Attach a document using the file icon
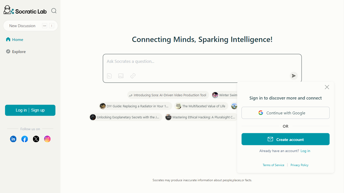The height and width of the screenshot is (193, 344). 109,76
